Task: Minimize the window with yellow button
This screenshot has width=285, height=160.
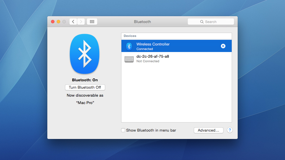Action: click(58, 22)
